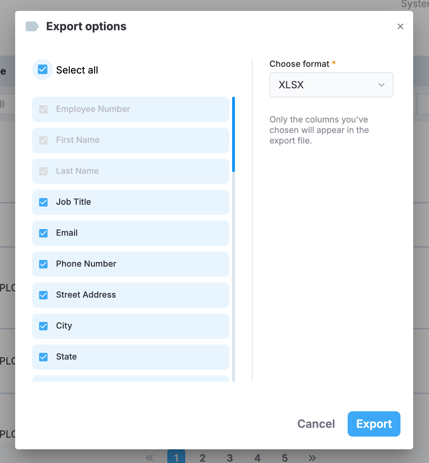429x463 pixels.
Task: Uncheck the Job Title column
Action: click(x=43, y=202)
